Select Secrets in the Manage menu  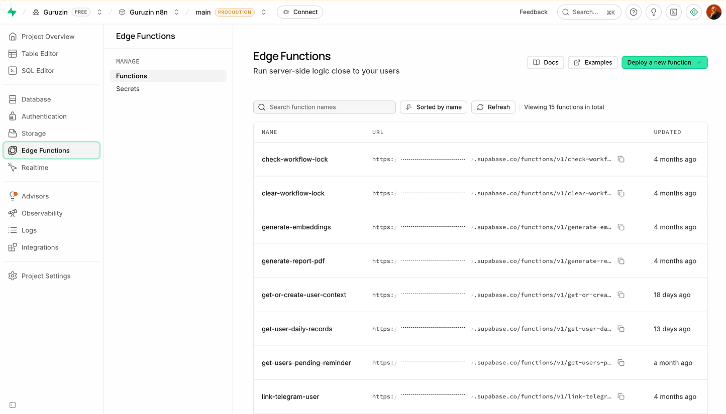click(x=128, y=89)
